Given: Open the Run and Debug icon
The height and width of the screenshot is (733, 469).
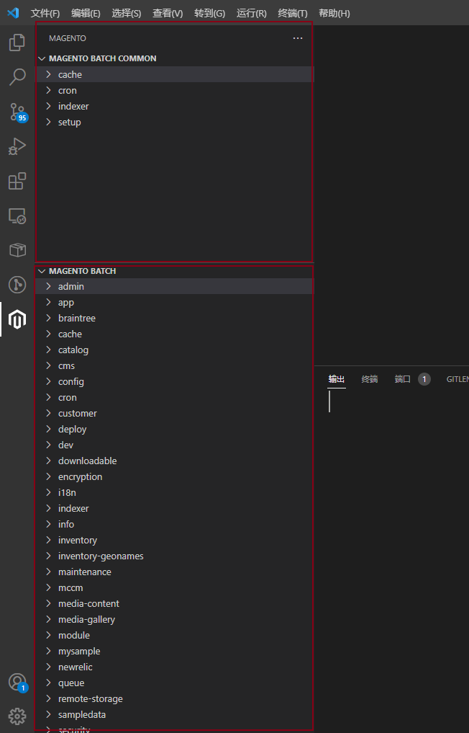Looking at the screenshot, I should (x=17, y=146).
